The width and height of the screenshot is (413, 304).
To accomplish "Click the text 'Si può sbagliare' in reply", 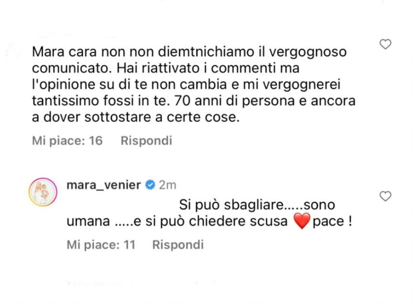I will click(231, 205).
